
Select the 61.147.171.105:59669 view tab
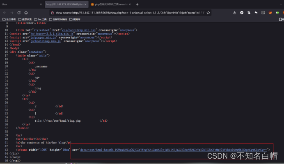(66, 5)
